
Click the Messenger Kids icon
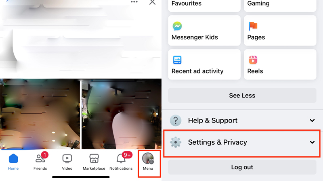click(x=177, y=26)
